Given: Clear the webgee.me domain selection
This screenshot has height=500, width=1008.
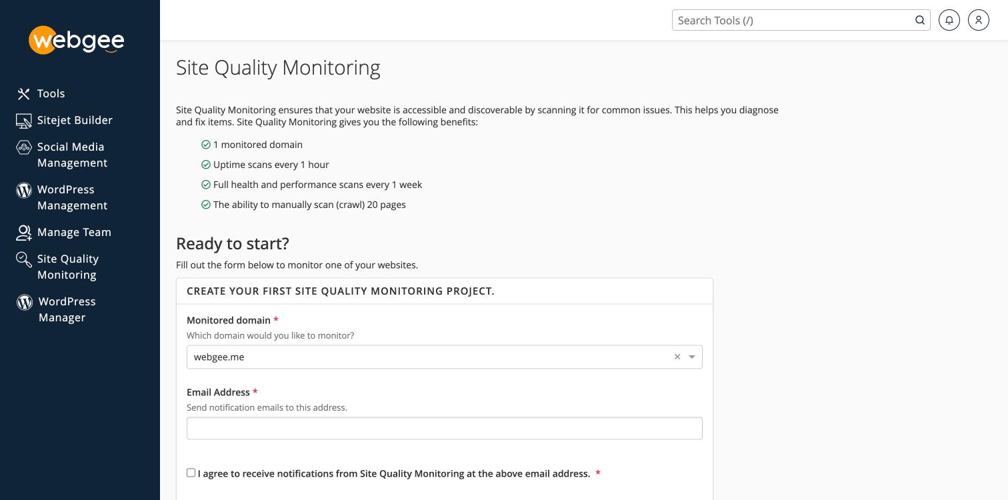Looking at the screenshot, I should click(x=677, y=357).
